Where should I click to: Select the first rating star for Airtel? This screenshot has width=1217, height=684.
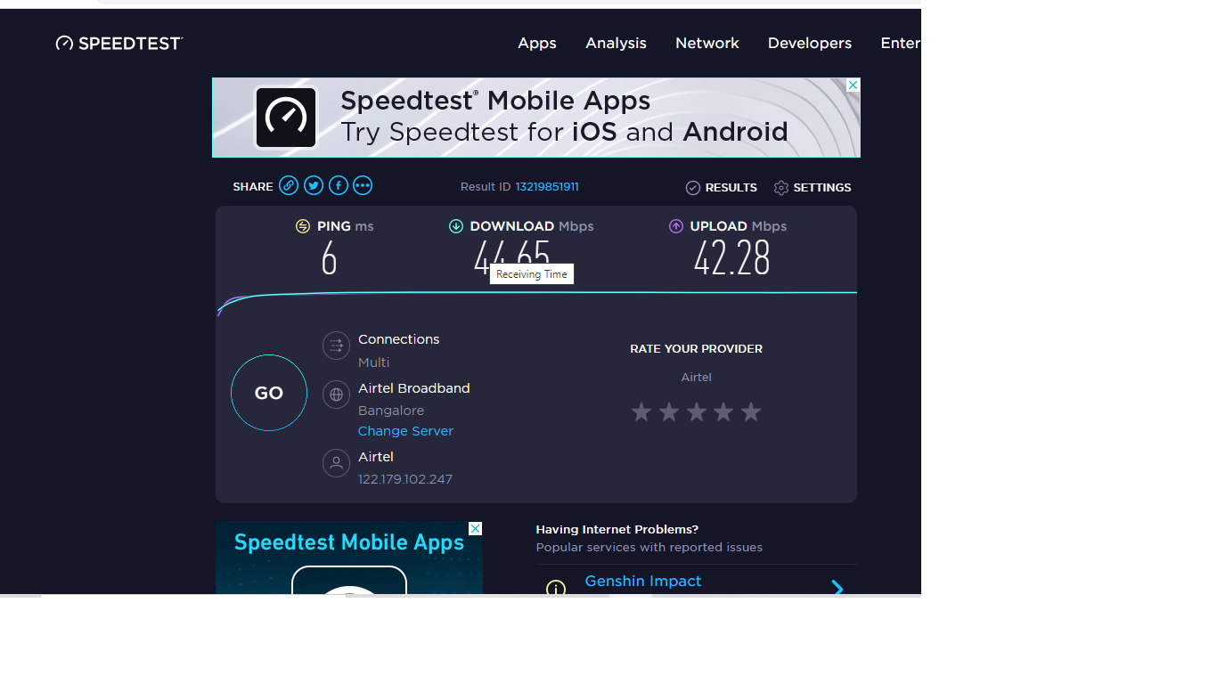coord(641,411)
